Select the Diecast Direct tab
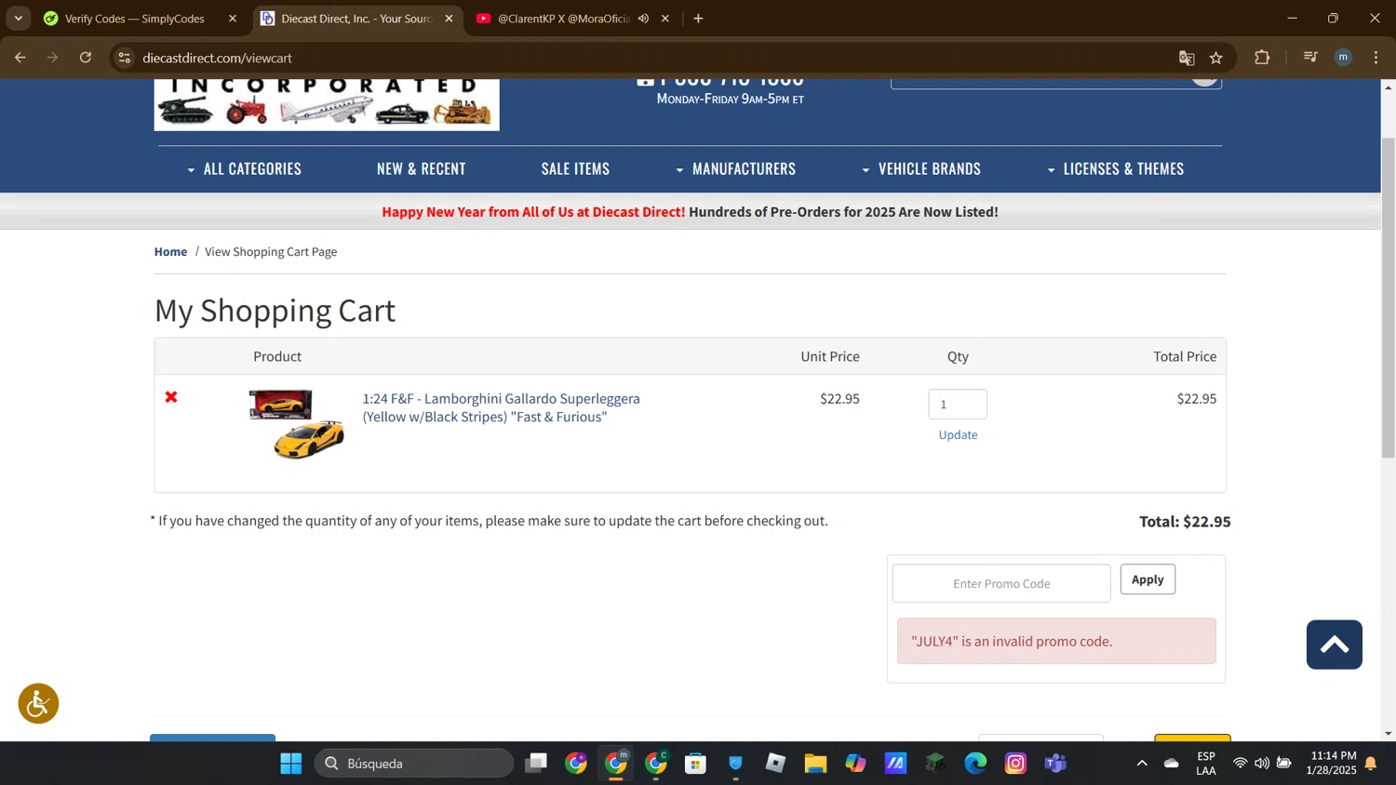This screenshot has width=1396, height=785. (x=357, y=19)
